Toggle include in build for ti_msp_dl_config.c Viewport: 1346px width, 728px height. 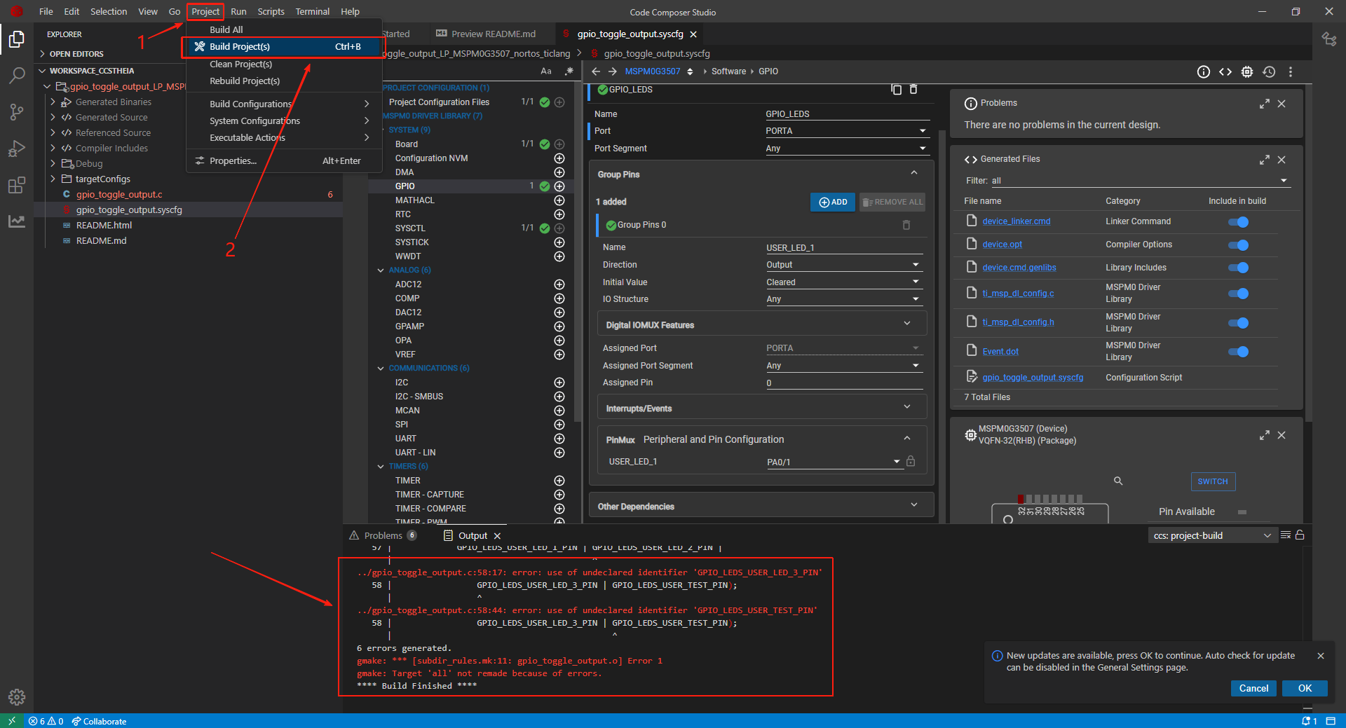[x=1239, y=294]
